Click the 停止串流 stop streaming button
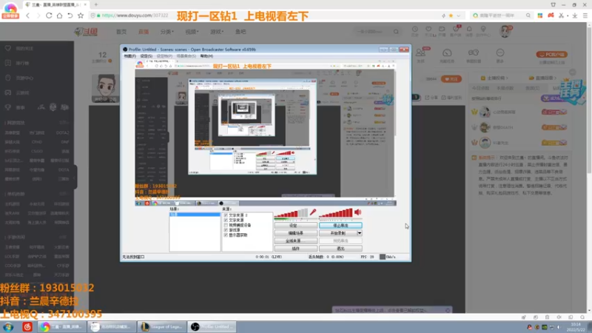Image resolution: width=592 pixels, height=333 pixels. (340, 226)
